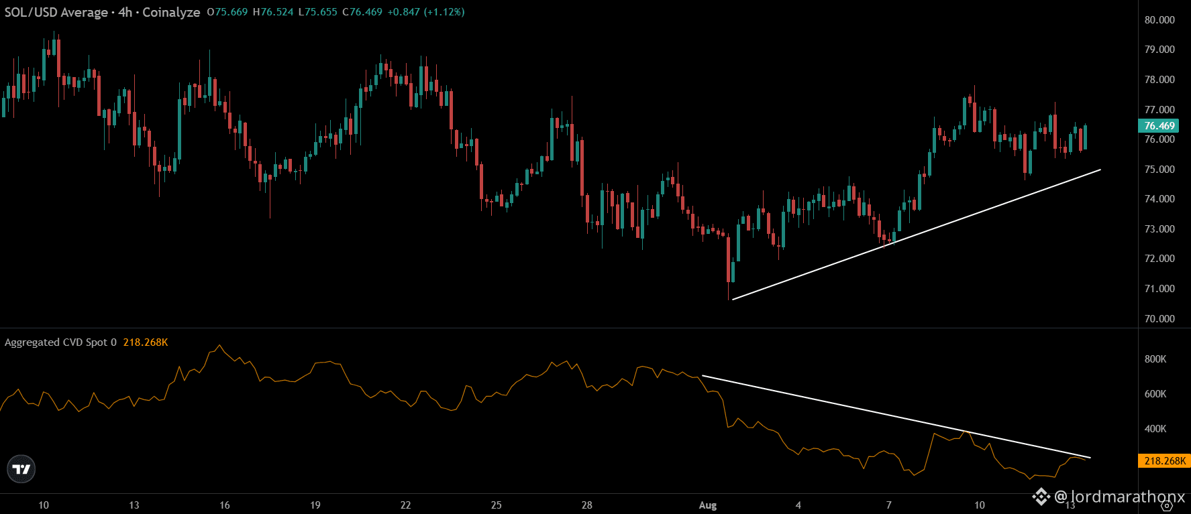Click the Aug label on time axis
The width and height of the screenshot is (1191, 514).
coord(708,505)
